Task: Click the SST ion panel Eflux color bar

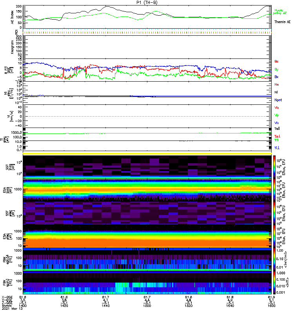Action: [x=274, y=167]
